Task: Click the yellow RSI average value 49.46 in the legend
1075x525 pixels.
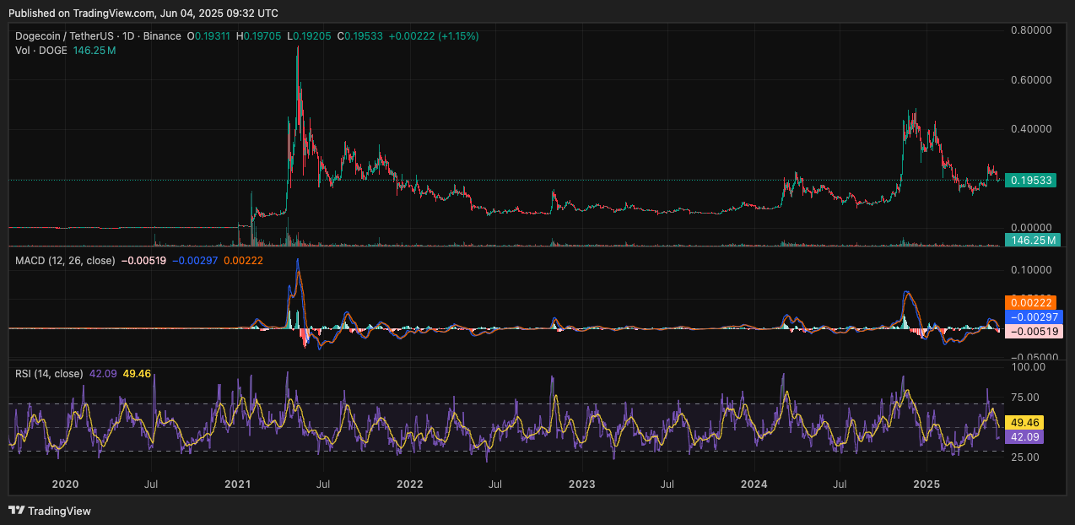Action: pos(137,373)
